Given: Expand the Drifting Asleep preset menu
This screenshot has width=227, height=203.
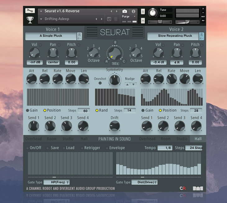Looking at the screenshot, I should [41, 19].
